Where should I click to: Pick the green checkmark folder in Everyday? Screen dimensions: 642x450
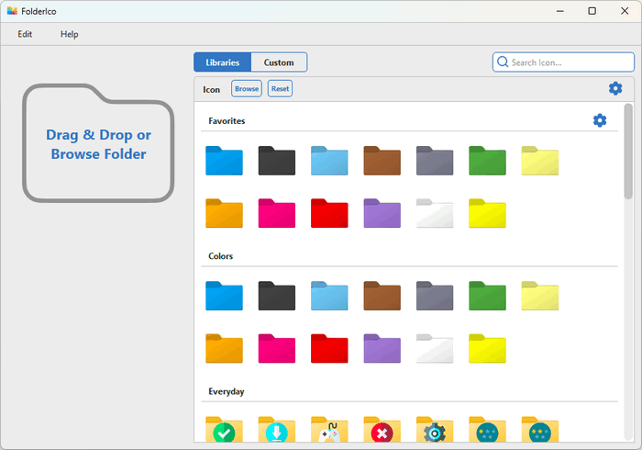224,430
